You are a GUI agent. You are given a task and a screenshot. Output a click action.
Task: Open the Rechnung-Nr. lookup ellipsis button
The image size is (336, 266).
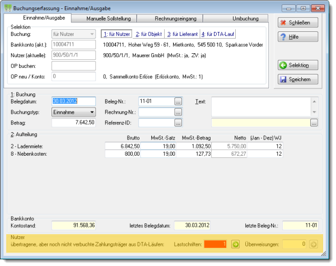[178, 112]
